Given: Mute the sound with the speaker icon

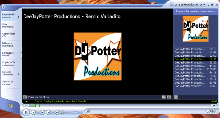Looking at the screenshot, I should coord(57,112).
